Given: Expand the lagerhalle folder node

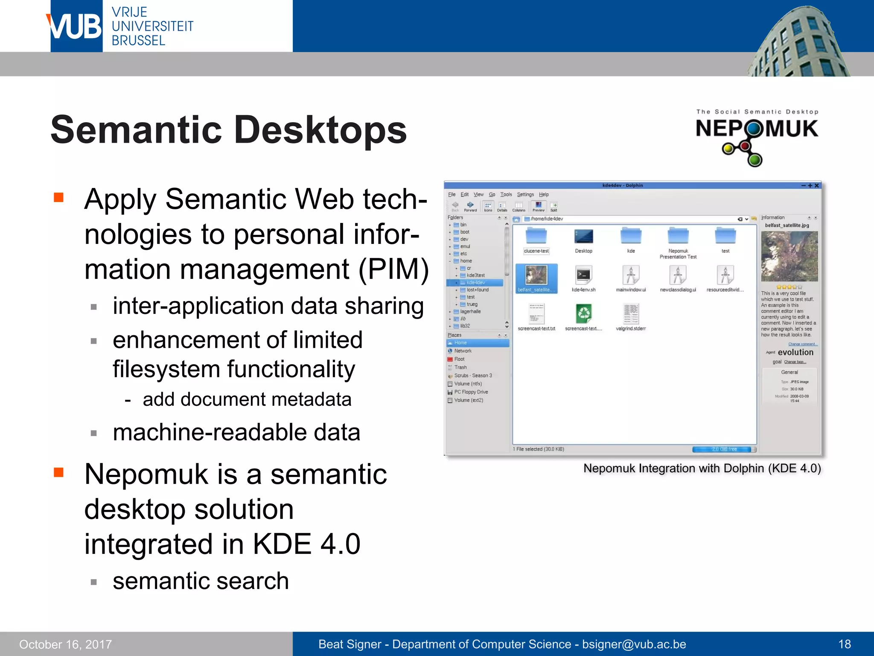Looking at the screenshot, I should tap(450, 312).
